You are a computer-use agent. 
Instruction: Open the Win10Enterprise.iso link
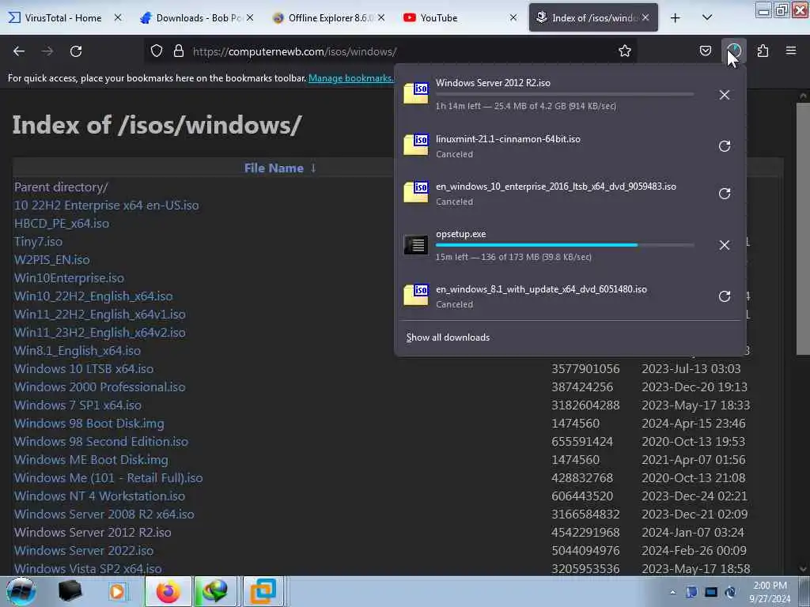[x=69, y=277]
